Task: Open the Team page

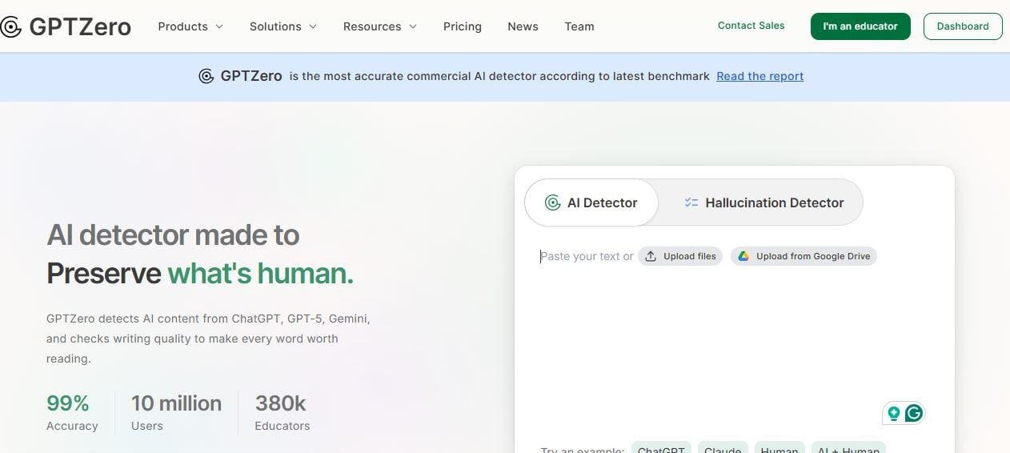Action: (579, 26)
